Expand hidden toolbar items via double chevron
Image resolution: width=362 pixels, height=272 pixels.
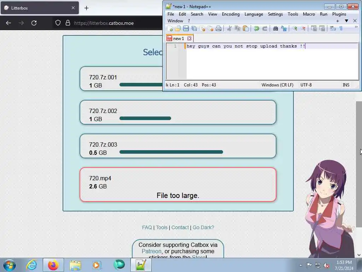click(x=356, y=27)
